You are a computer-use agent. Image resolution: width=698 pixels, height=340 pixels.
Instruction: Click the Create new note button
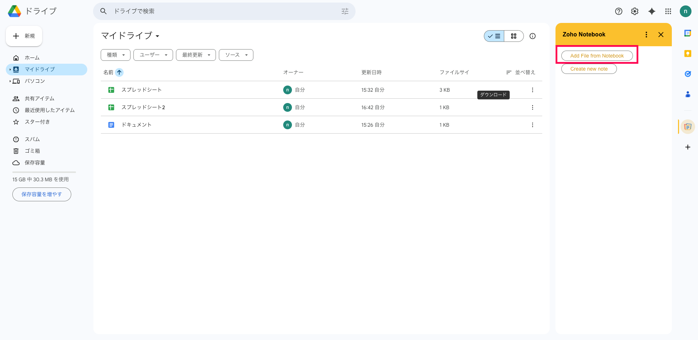pos(589,69)
